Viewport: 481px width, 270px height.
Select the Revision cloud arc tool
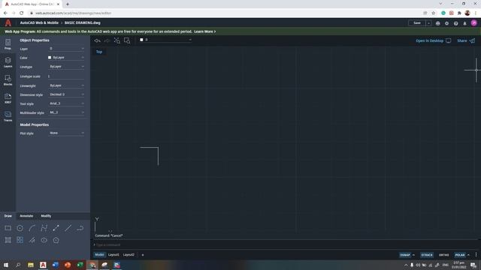(x=80, y=228)
